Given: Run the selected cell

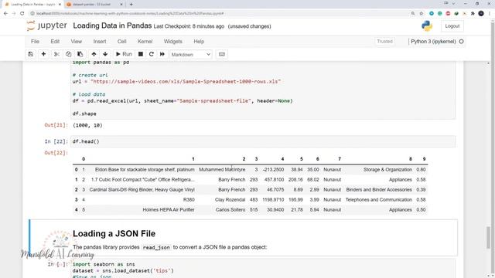Looking at the screenshot, I should 124,54.
